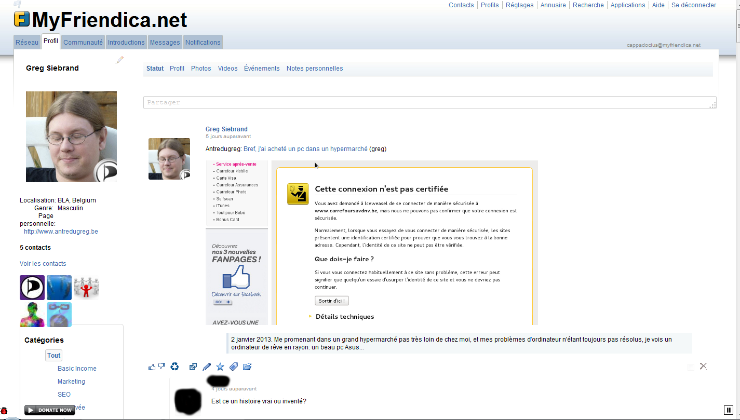740x420 pixels.
Task: Open the 'Bref, j'ai acheté un pc' link
Action: point(305,149)
